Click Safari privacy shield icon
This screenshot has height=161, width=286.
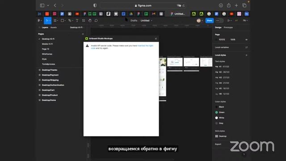[95, 5]
